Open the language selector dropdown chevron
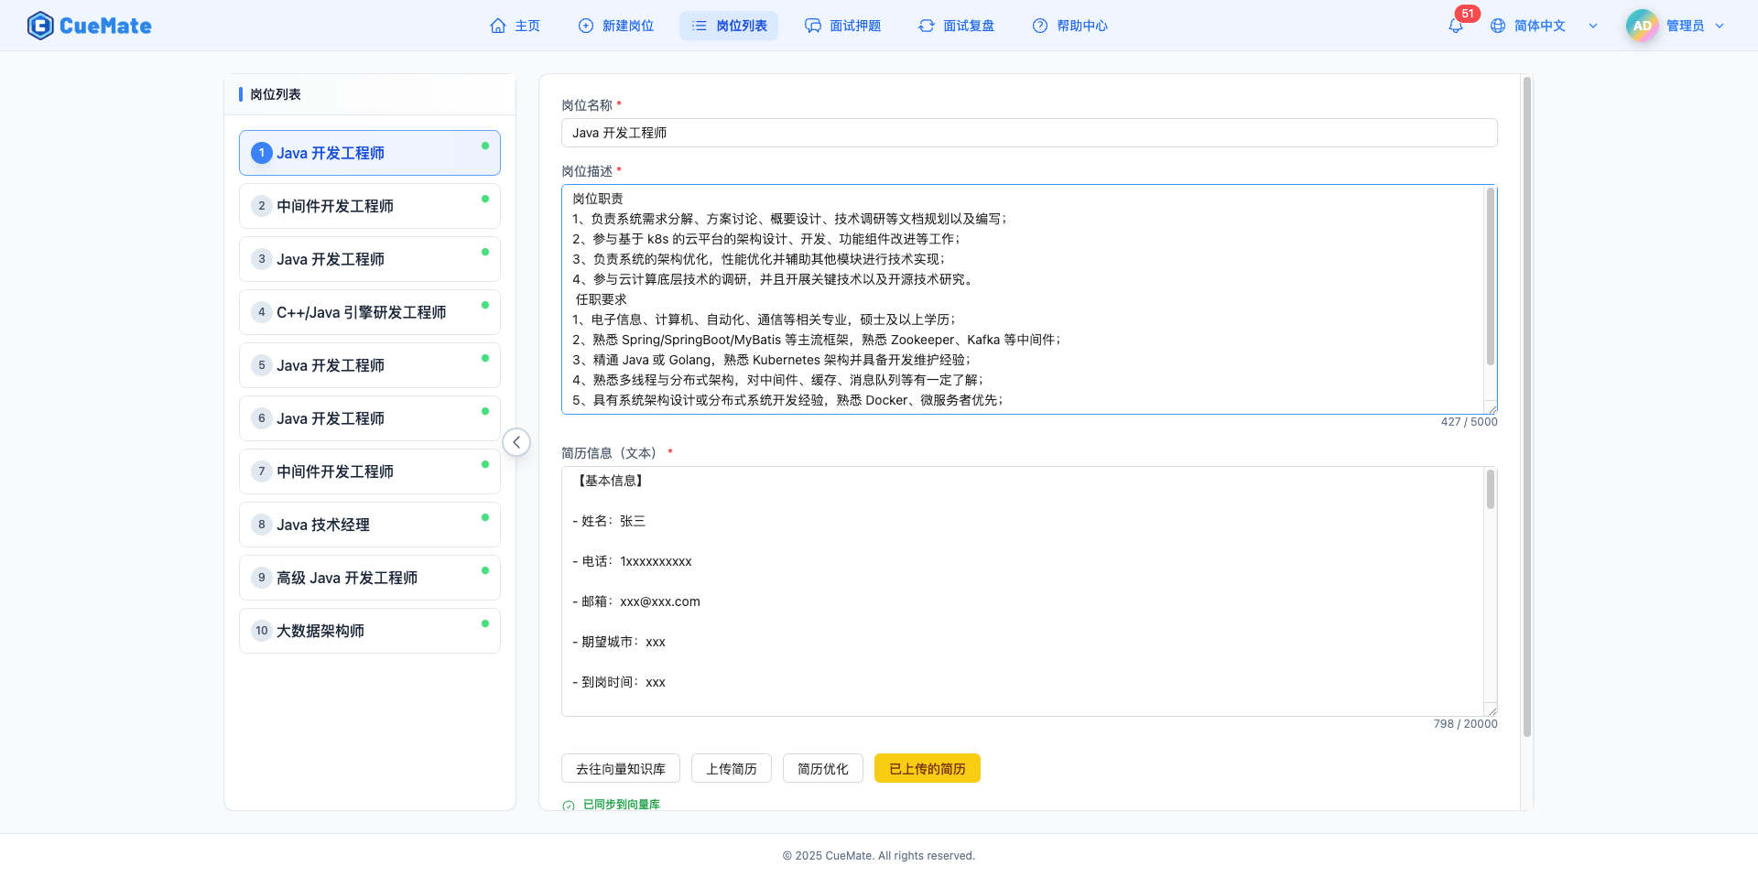This screenshot has height=877, width=1758. [1593, 26]
